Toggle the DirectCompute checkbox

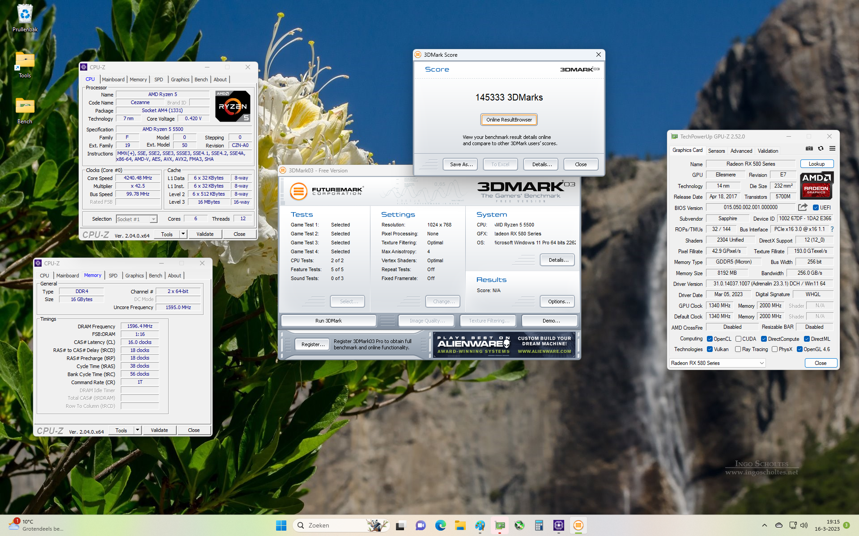764,339
